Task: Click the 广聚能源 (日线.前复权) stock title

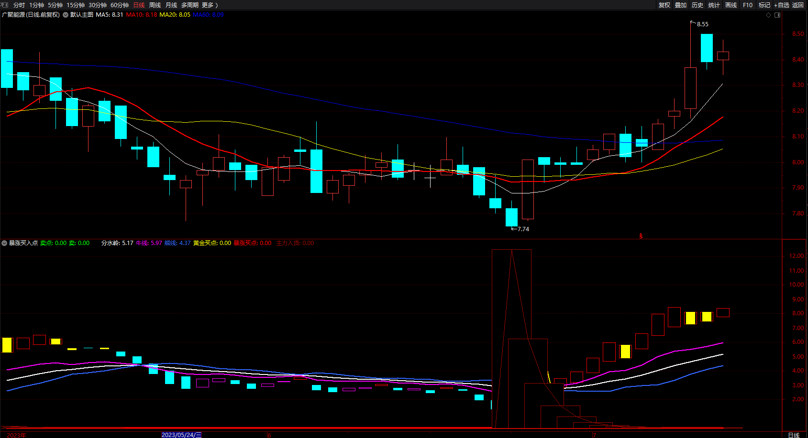Action: [31, 15]
